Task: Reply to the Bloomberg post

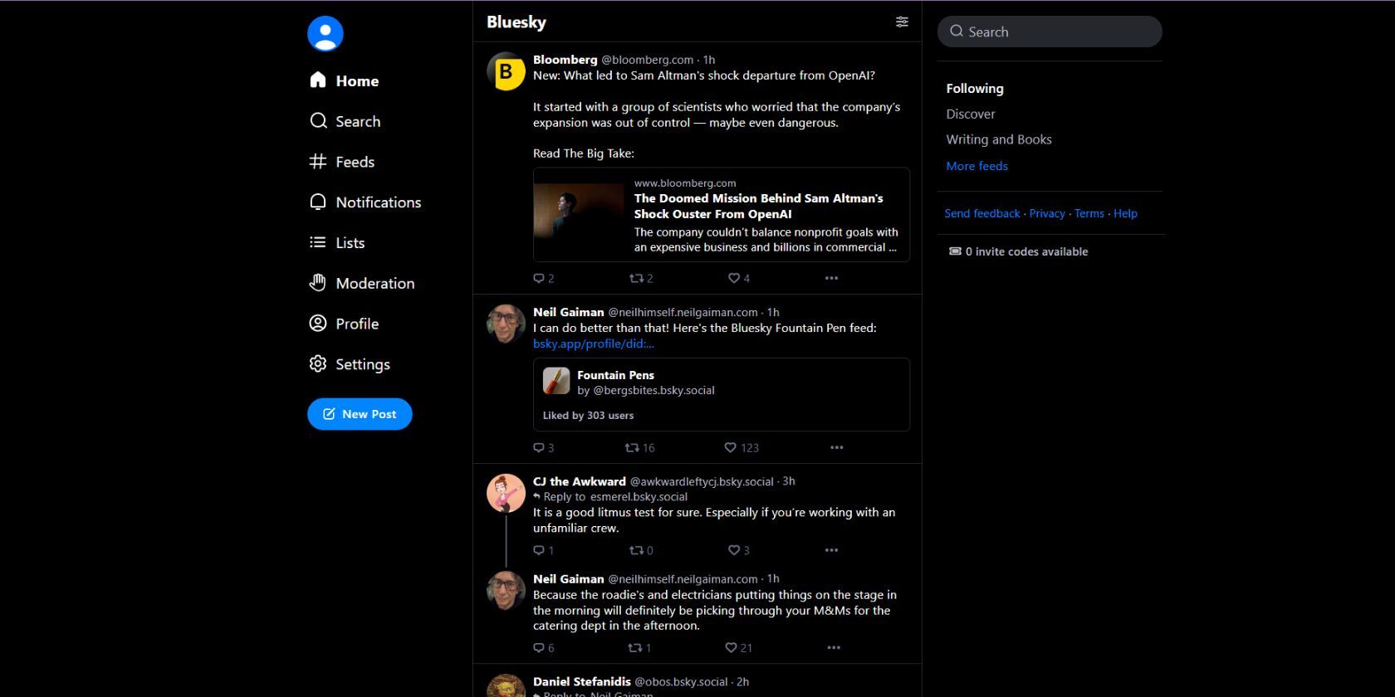Action: point(539,278)
